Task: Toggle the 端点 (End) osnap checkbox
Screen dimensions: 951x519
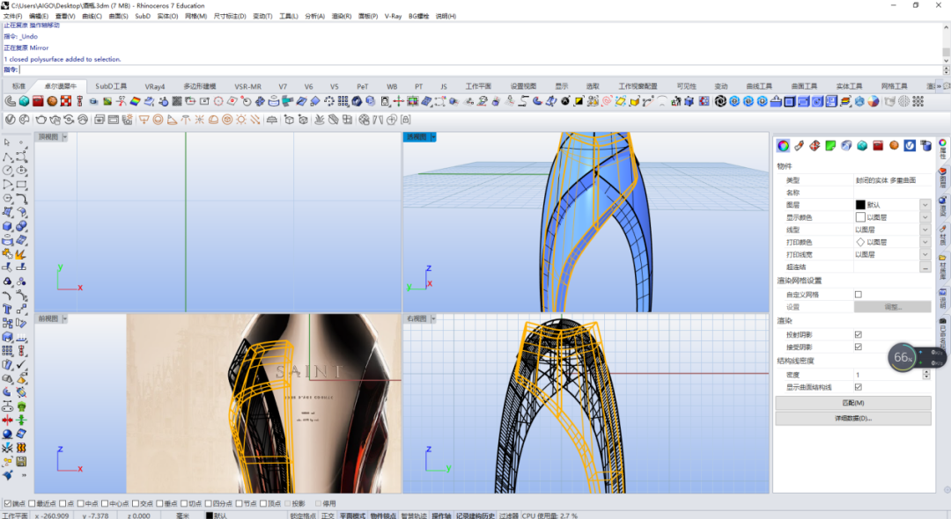Action: pos(8,503)
